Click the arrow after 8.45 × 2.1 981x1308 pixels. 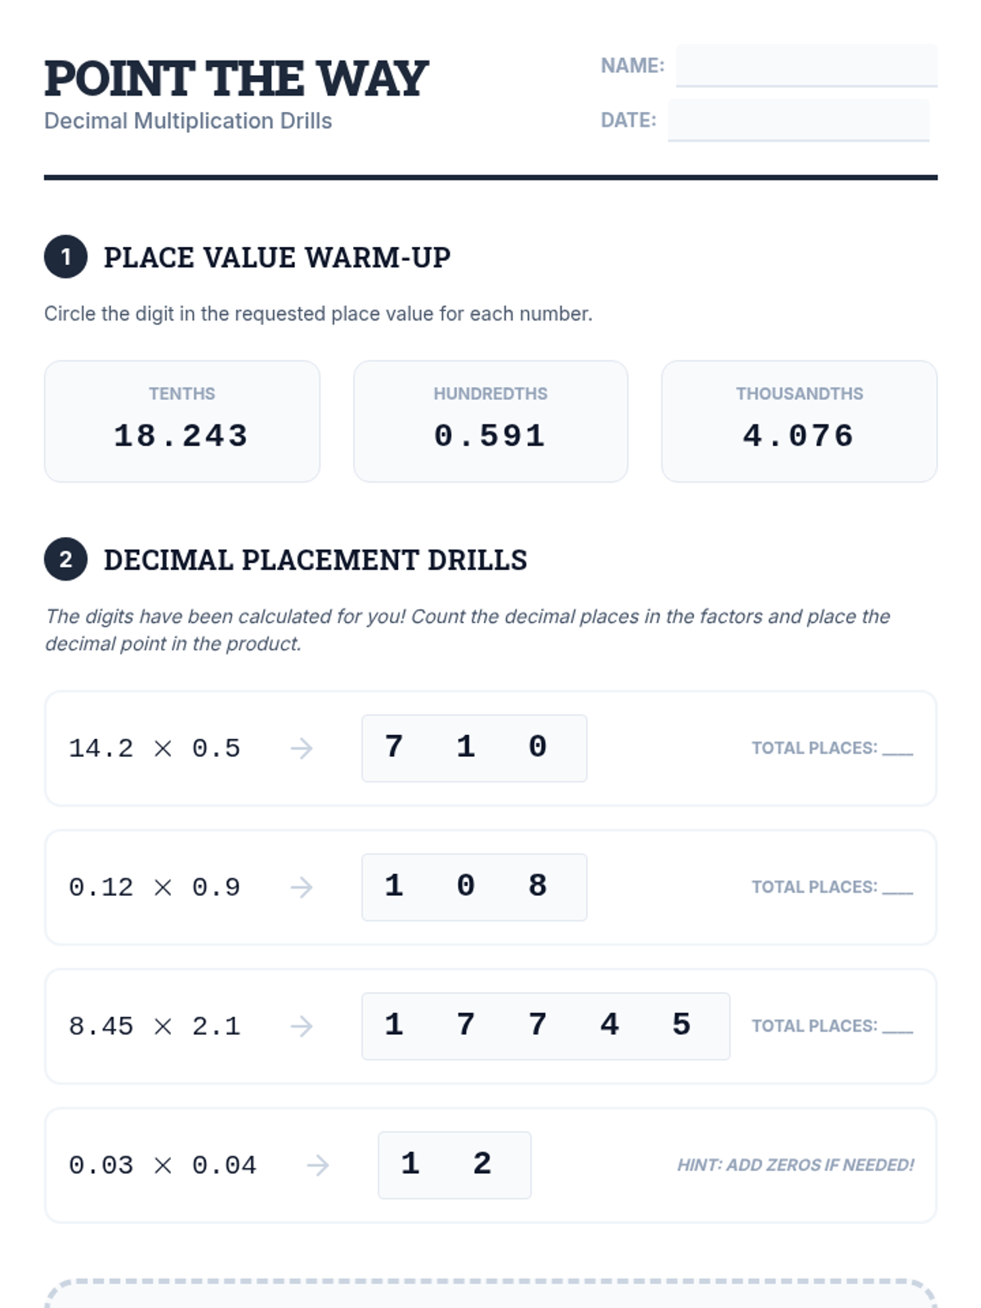pyautogui.click(x=302, y=1026)
